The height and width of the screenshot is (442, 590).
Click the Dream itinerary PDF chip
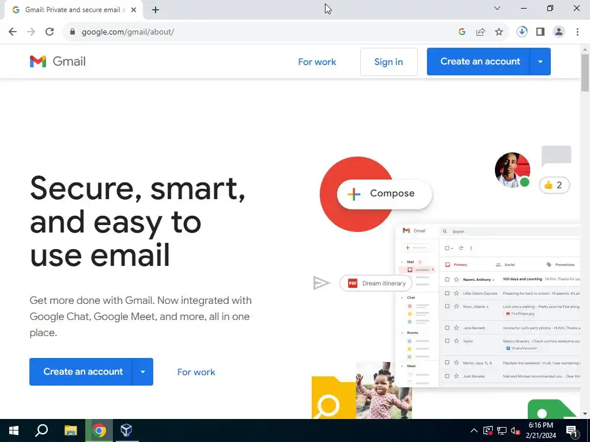point(376,283)
